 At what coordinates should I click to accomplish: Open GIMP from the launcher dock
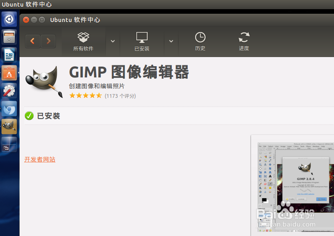pyautogui.click(x=9, y=127)
